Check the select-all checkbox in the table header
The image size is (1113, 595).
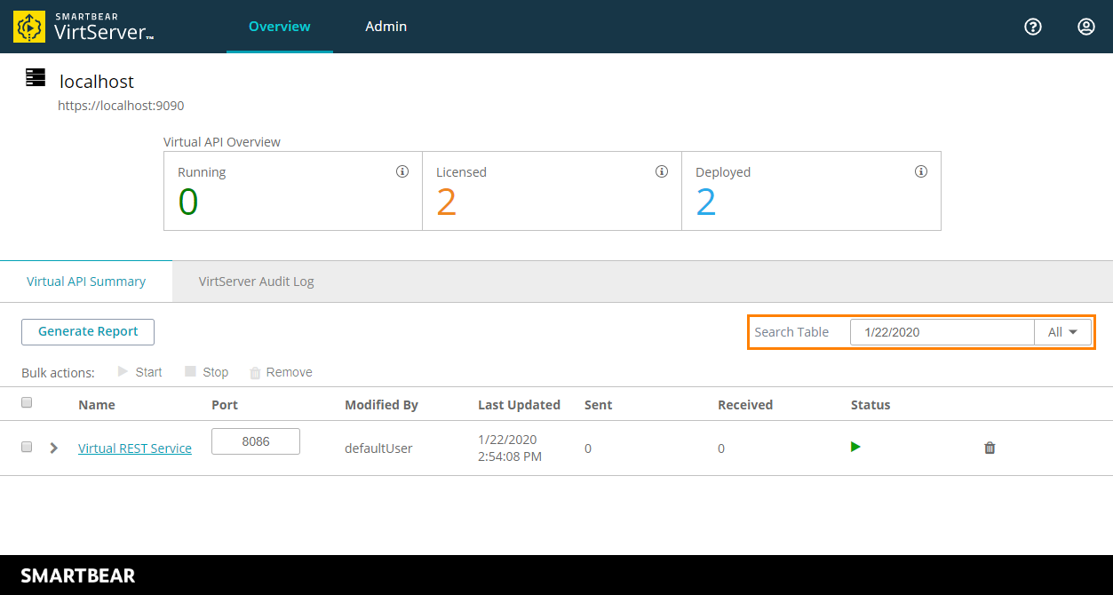[x=26, y=402]
